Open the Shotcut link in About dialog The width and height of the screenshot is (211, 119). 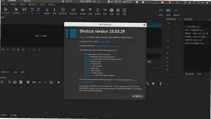(x=83, y=37)
